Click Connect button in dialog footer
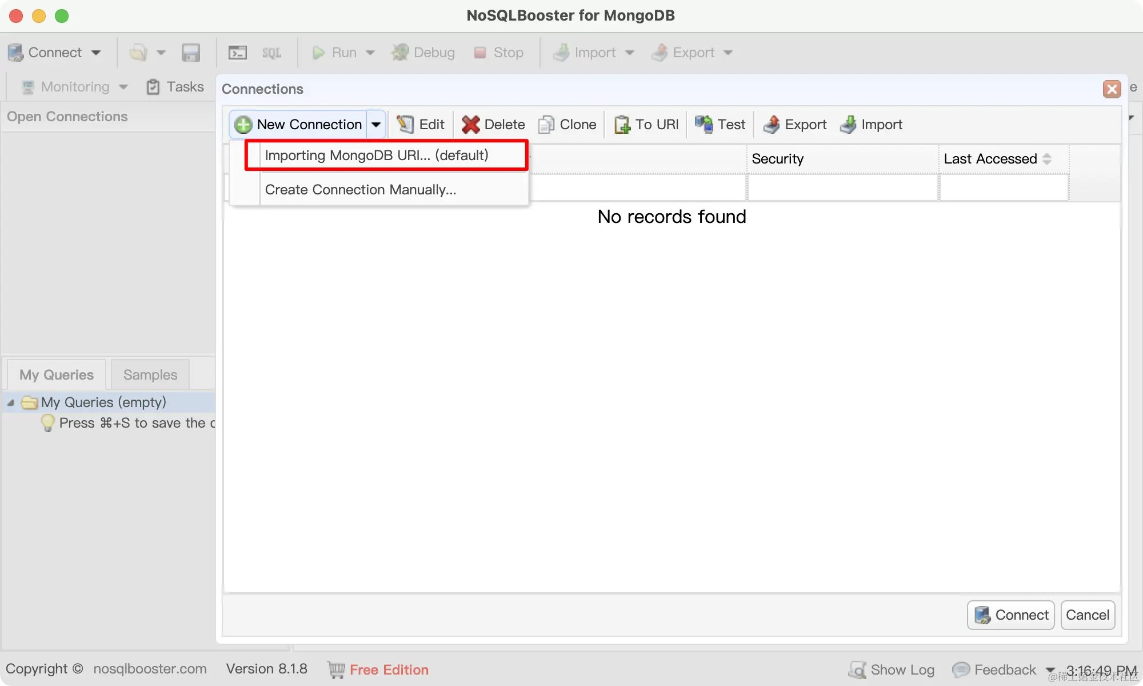 point(1010,615)
